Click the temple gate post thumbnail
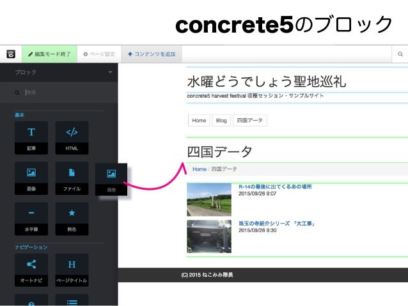 tap(209, 236)
